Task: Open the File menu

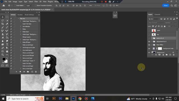Action: click(6, 2)
